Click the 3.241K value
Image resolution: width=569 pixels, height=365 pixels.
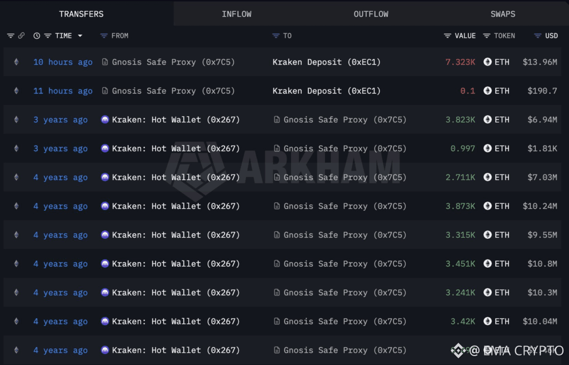point(460,292)
